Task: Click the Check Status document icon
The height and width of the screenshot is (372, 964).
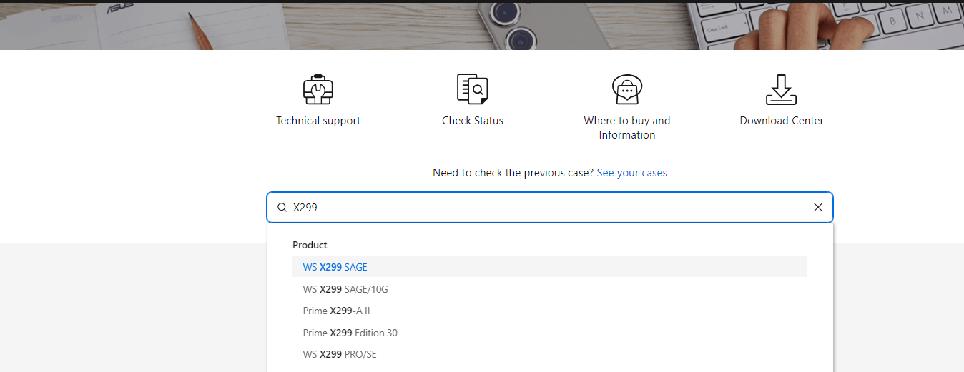Action: [472, 89]
